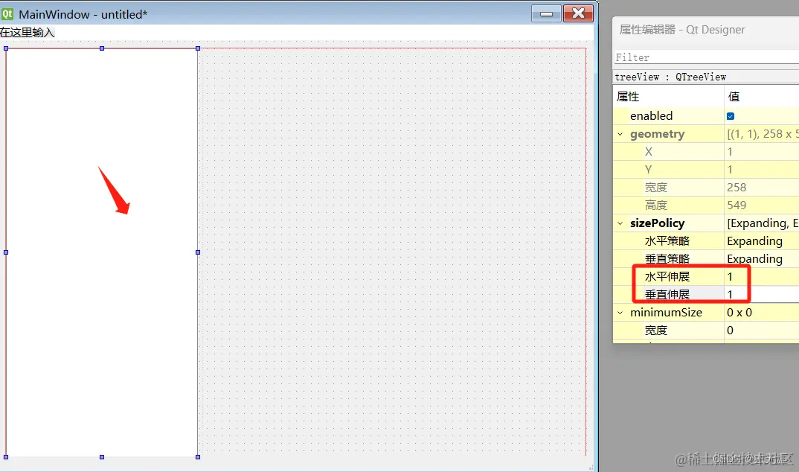Viewport: 799px width, 472px height.
Task: Click the 垂直策略 property label
Action: coord(667,259)
